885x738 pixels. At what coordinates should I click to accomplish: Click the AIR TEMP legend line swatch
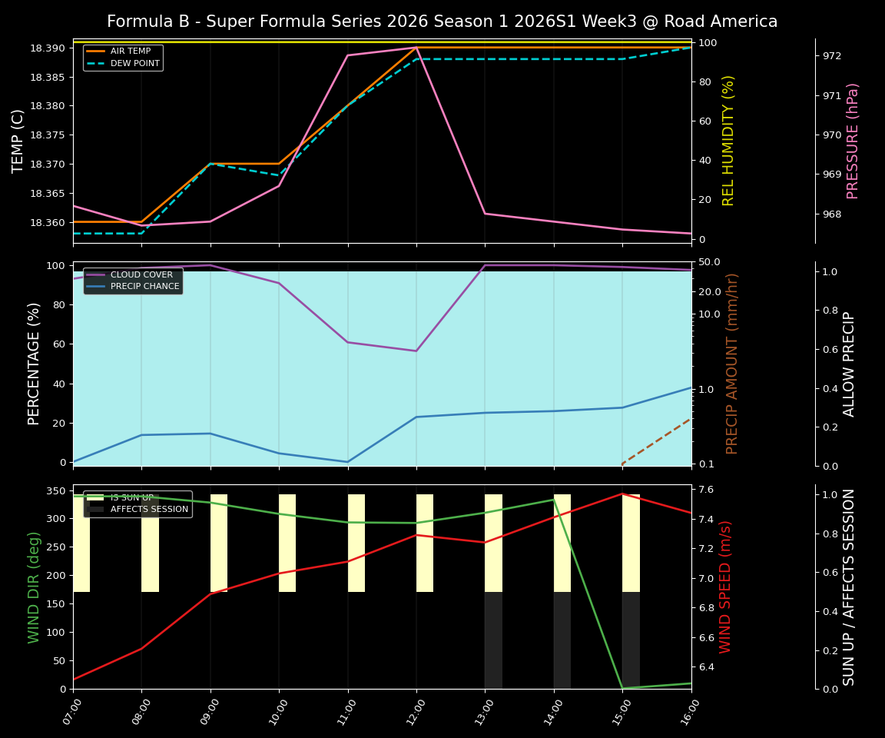pos(96,51)
